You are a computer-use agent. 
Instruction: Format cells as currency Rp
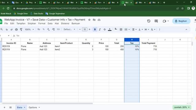pyautogui.click(x=39, y=29)
